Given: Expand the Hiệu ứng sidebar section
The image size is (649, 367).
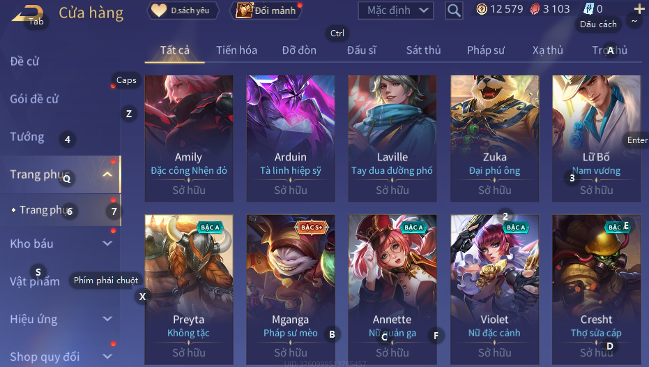Looking at the screenshot, I should [107, 319].
